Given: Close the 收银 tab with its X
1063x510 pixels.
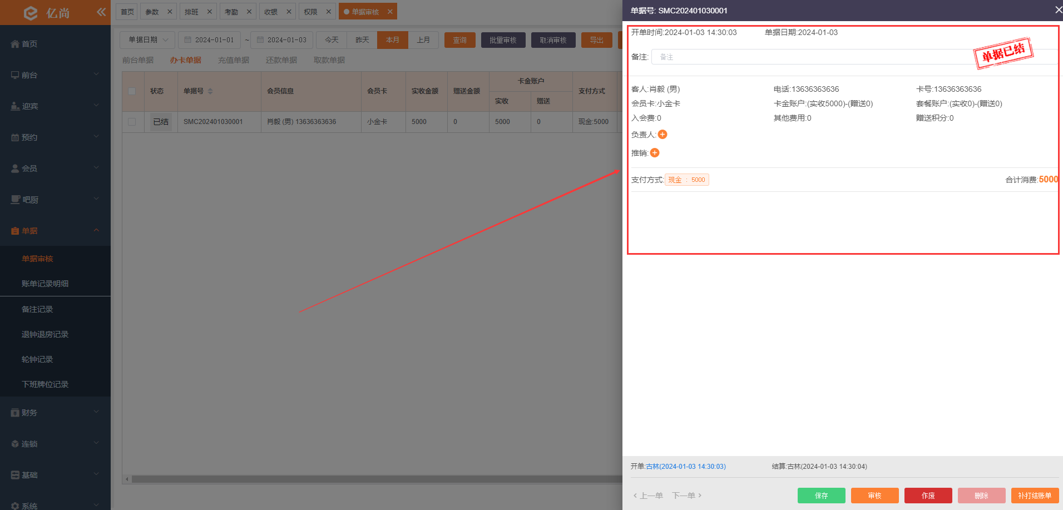Looking at the screenshot, I should click(x=289, y=12).
